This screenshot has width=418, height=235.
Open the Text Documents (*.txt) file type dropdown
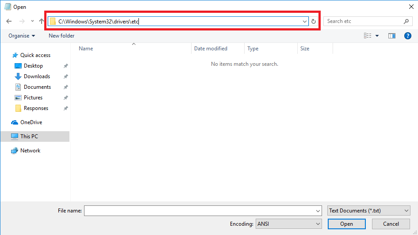(369, 211)
